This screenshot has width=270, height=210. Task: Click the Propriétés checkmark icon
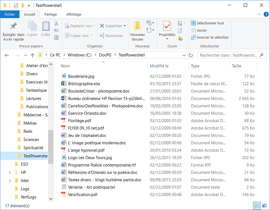point(167,26)
